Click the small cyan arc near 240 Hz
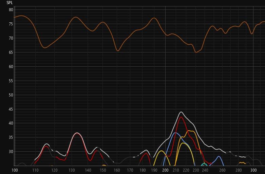The height and width of the screenshot is (174, 265). (x=204, y=164)
